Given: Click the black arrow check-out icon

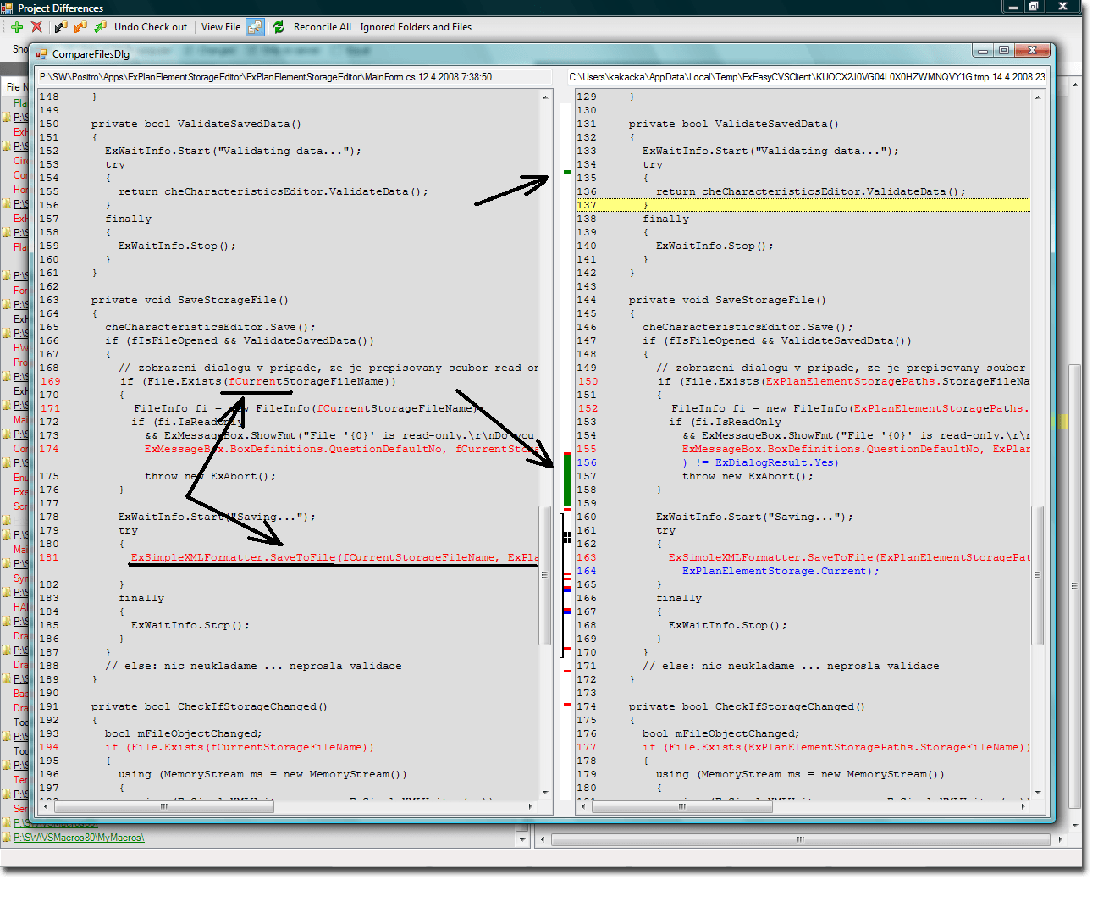Looking at the screenshot, I should [61, 27].
